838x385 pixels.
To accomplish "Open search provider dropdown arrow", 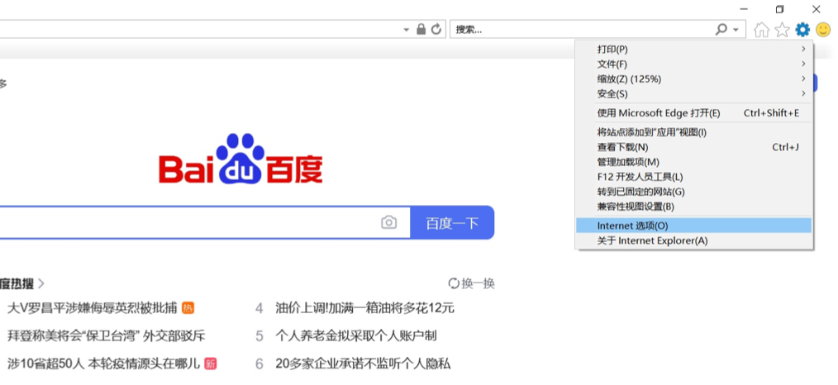I will point(736,30).
